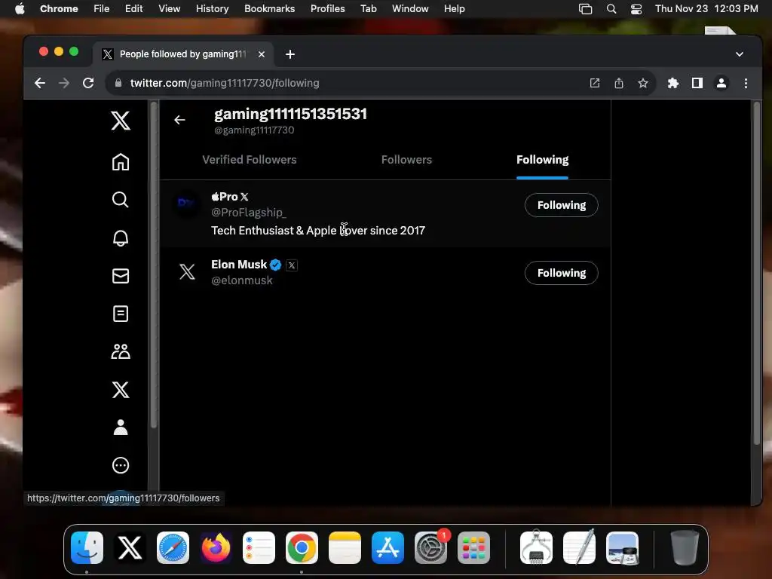Open Chrome profile avatar icon
The height and width of the screenshot is (579, 772).
click(721, 83)
